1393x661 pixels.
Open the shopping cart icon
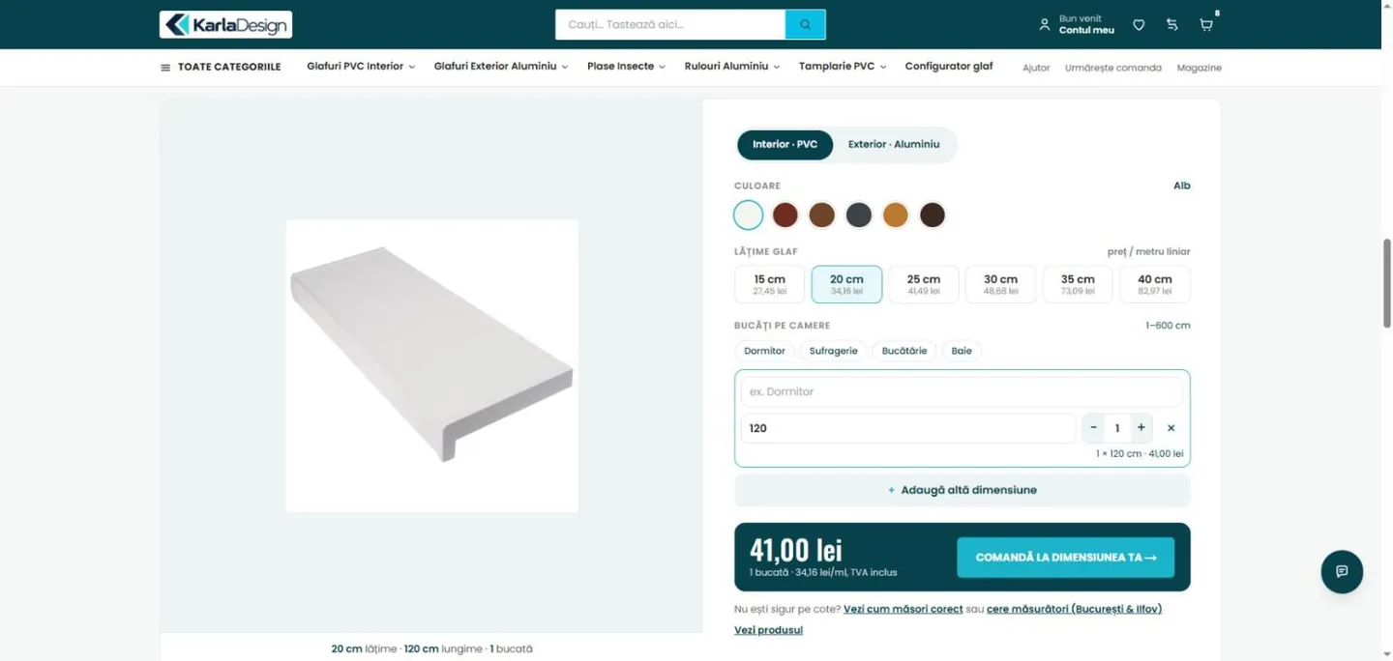(x=1206, y=25)
